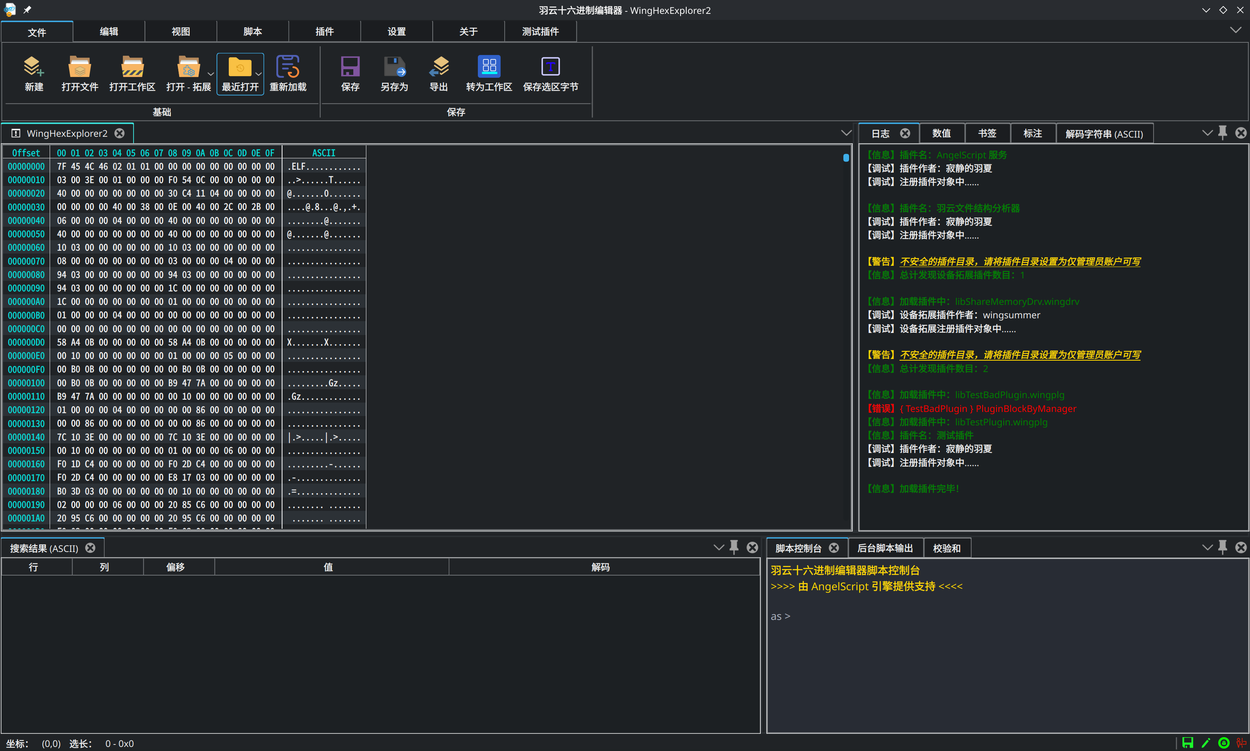Pin the search results panel with its pushpin

pyautogui.click(x=734, y=547)
